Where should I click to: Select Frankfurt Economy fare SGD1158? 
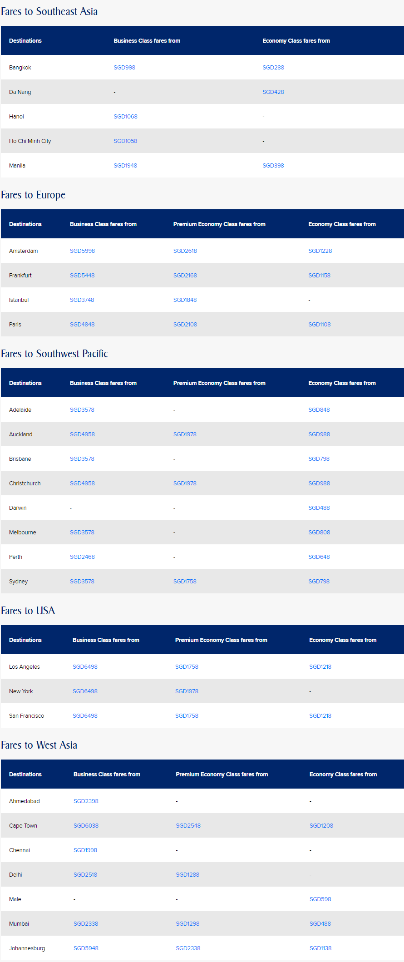tap(320, 276)
